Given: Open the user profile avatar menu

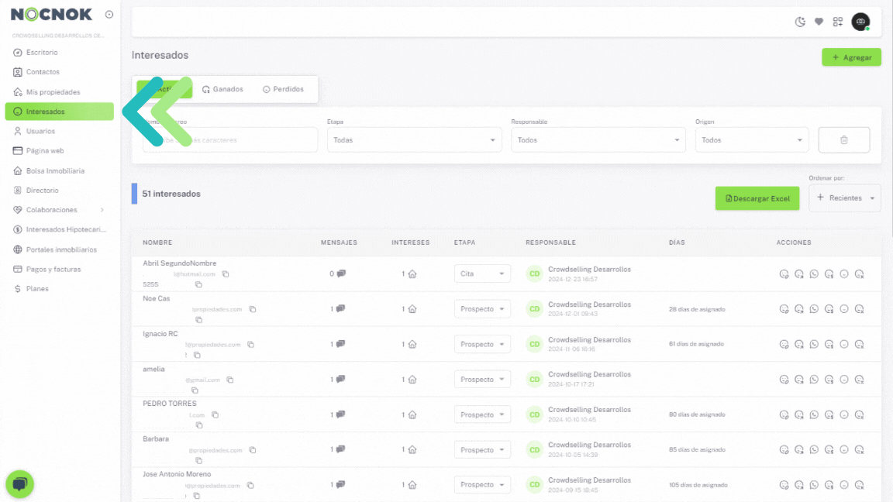Looking at the screenshot, I should click(860, 22).
